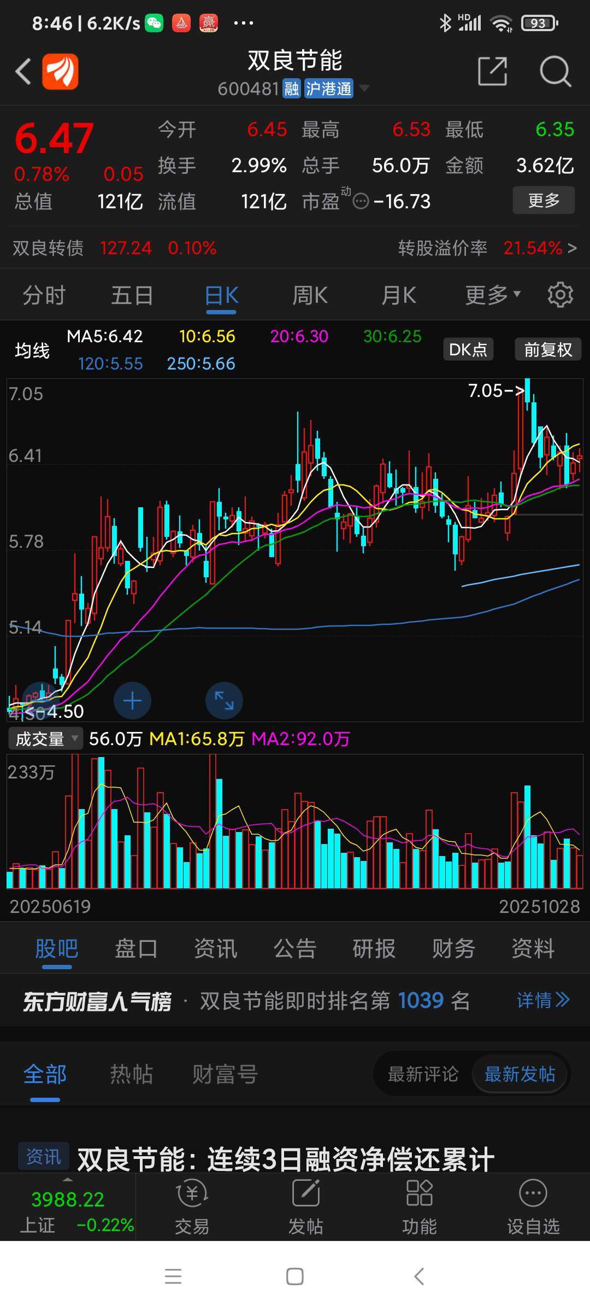Select the 财富号 posts filter
This screenshot has height=1312, width=590.
click(x=225, y=1074)
